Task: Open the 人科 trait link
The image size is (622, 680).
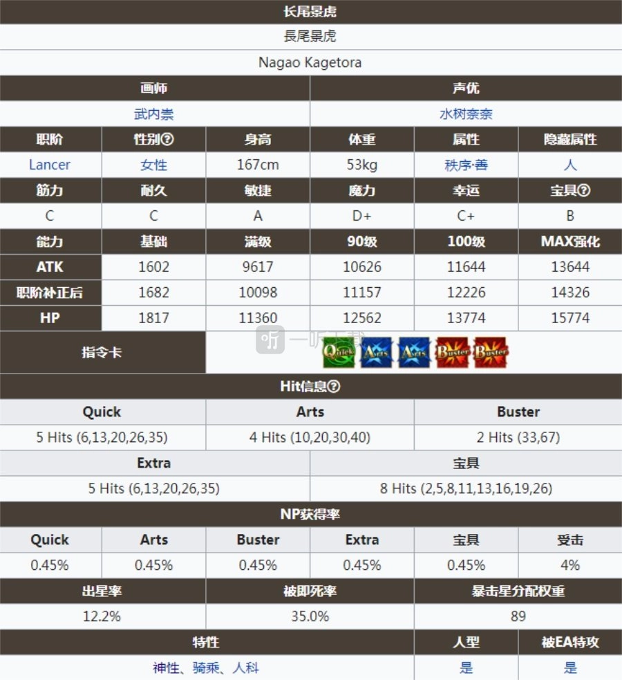Action: [x=246, y=668]
